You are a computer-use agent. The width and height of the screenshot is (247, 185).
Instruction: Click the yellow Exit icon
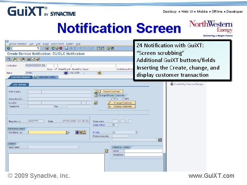point(57,48)
